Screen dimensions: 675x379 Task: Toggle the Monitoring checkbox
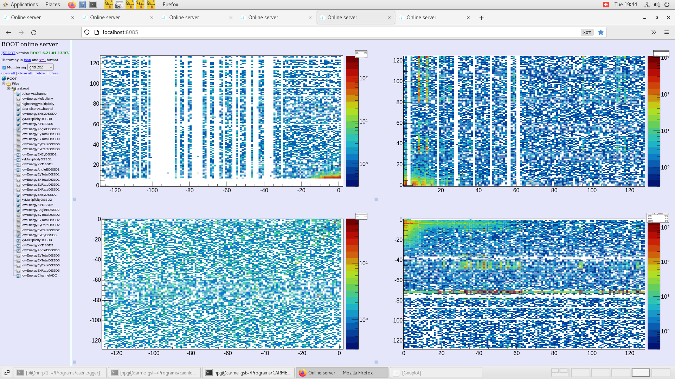(4, 67)
